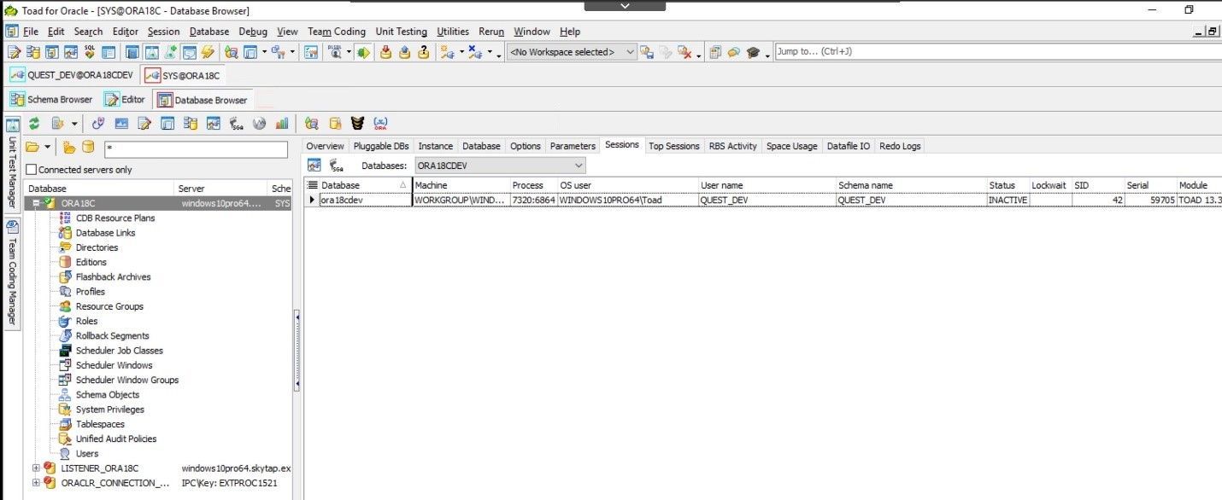Open the folder icon dropdown arrow near filter
The image size is (1222, 500).
47,147
